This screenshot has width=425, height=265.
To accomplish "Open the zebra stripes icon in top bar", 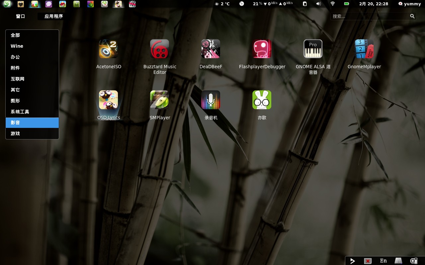I will point(132,4).
